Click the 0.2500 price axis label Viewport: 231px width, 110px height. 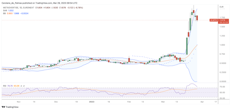point(222,72)
